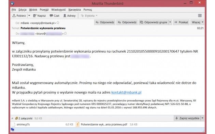Click the second Odpowiedz reply button
The width and height of the screenshot is (215, 134).
(127, 22)
